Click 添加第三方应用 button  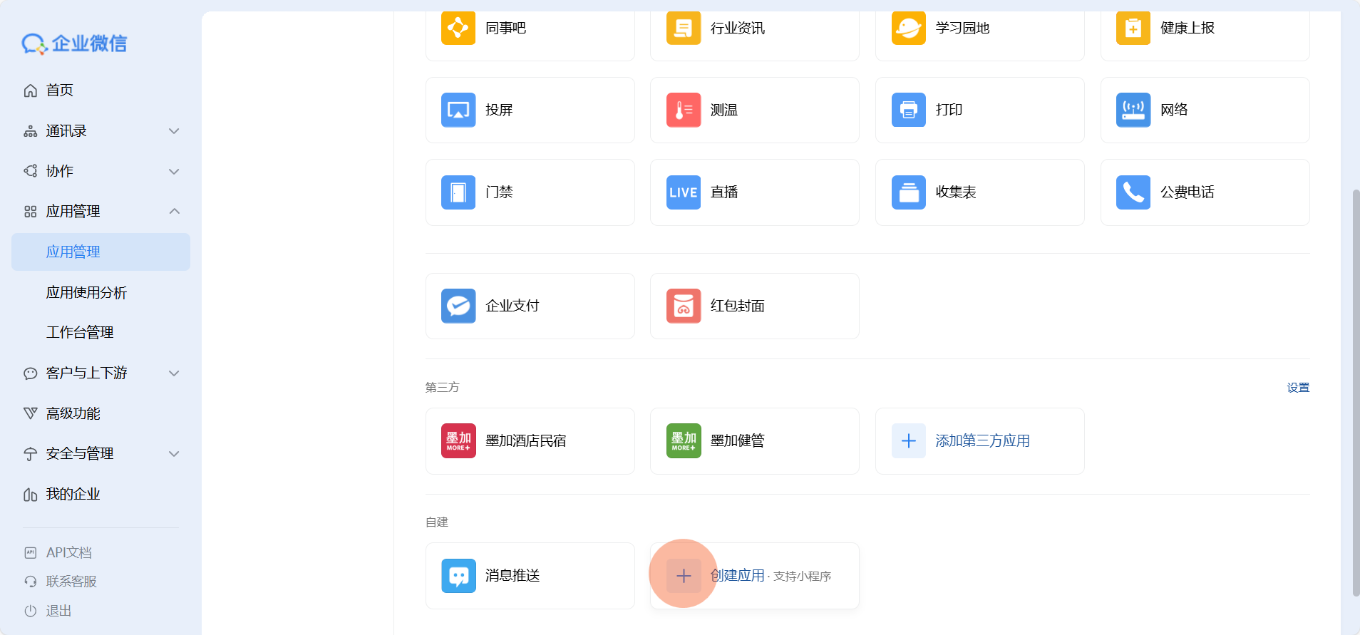981,441
